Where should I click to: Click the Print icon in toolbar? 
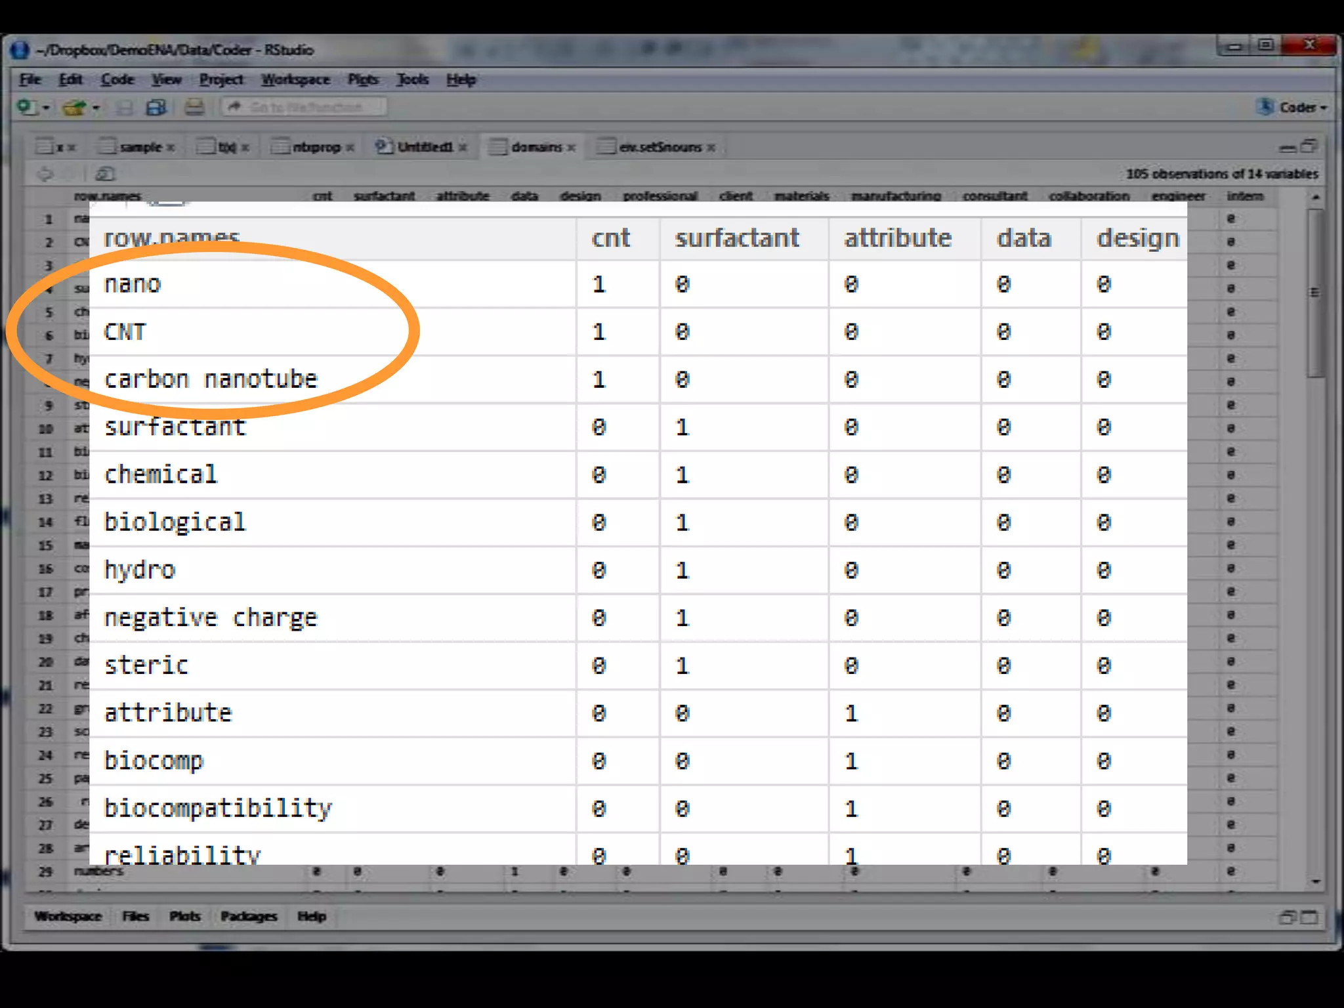click(x=194, y=108)
